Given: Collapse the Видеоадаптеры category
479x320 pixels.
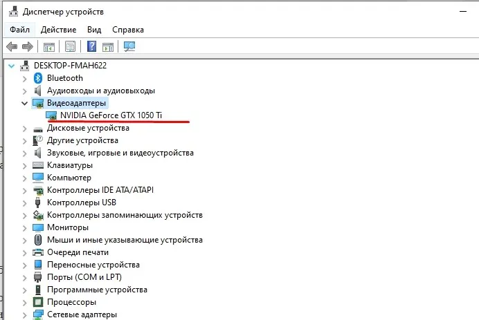Looking at the screenshot, I should (x=25, y=103).
